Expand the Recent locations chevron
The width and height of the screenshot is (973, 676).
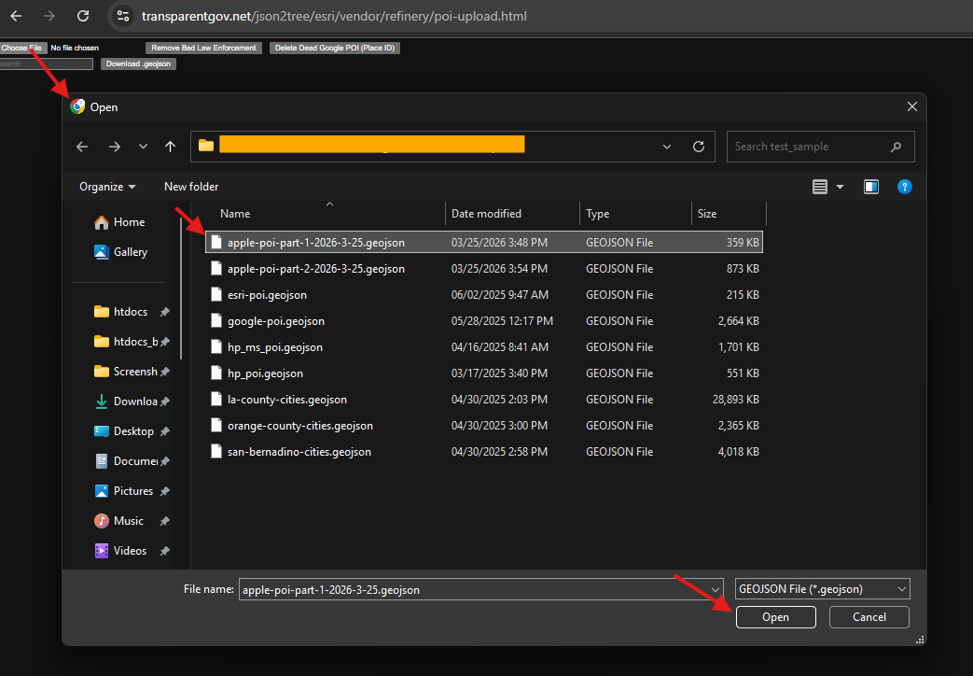tap(143, 147)
